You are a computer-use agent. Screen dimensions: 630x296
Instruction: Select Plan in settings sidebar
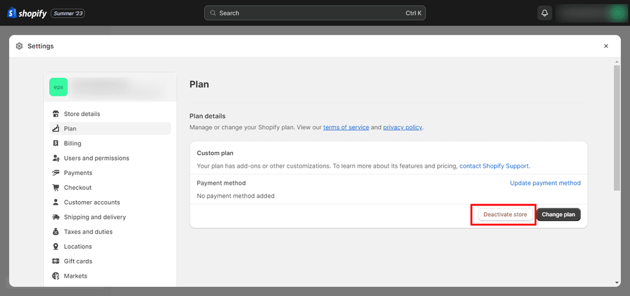click(x=110, y=129)
